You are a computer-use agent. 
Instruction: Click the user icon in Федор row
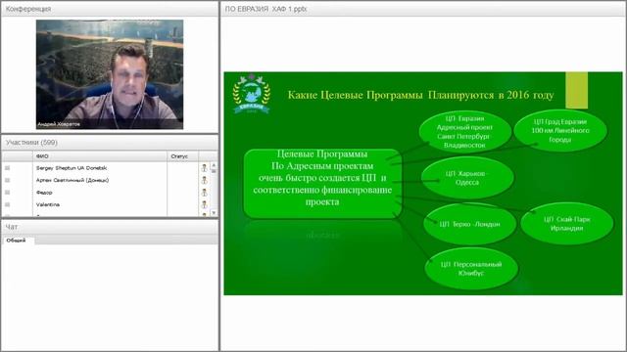click(x=205, y=193)
